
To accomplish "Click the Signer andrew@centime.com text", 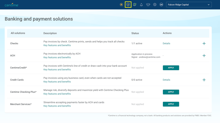I will coord(146,57).
